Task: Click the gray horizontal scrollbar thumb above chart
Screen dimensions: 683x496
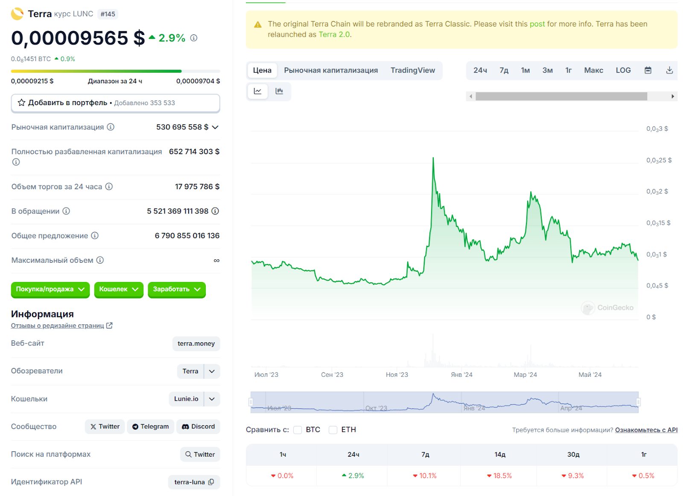Action: 561,97
